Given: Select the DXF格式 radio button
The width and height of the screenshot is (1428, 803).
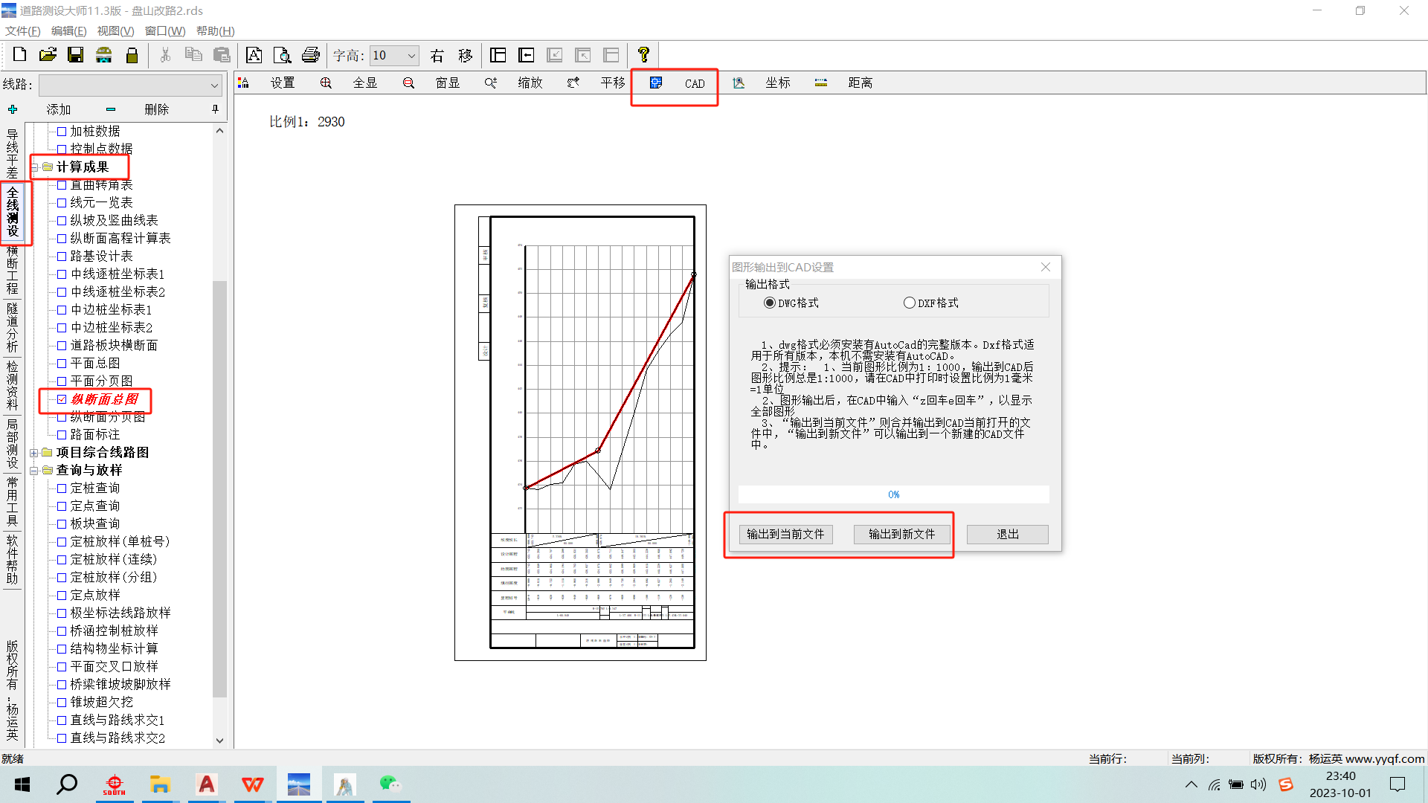Looking at the screenshot, I should pos(910,303).
